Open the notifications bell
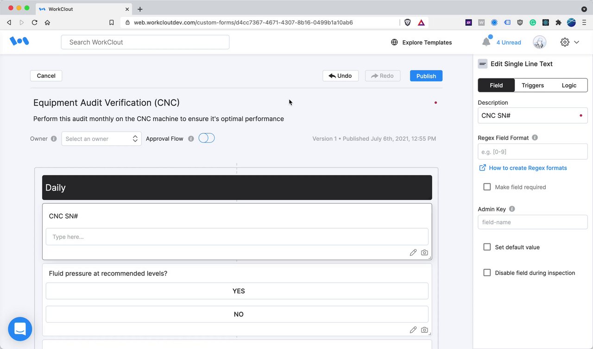The image size is (593, 349). pos(486,42)
